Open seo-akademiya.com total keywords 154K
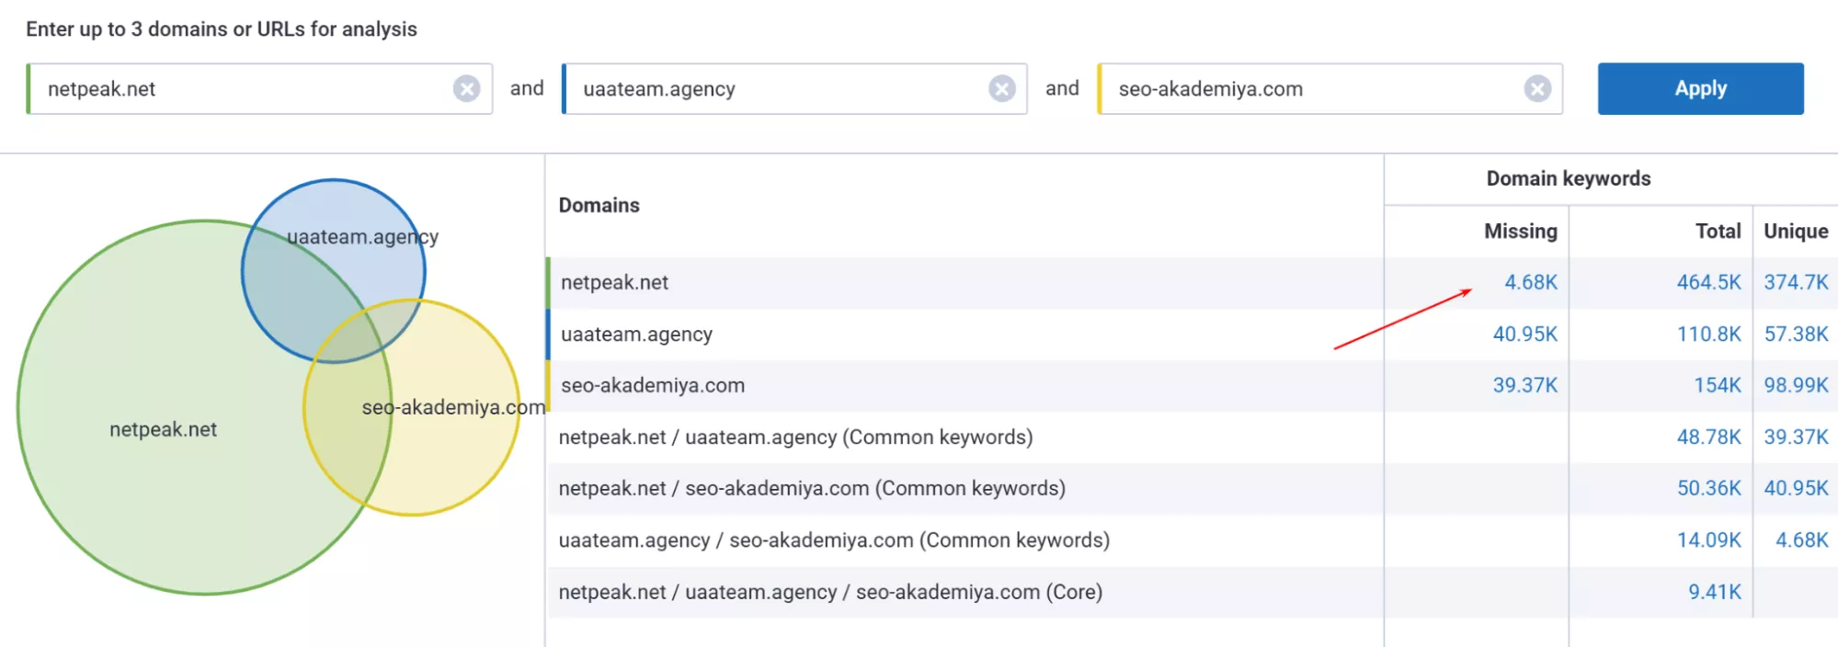 (1717, 386)
